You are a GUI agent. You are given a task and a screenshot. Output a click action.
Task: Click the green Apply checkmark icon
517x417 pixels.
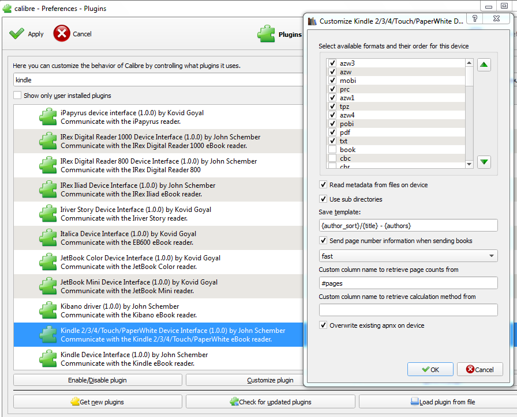tap(17, 33)
